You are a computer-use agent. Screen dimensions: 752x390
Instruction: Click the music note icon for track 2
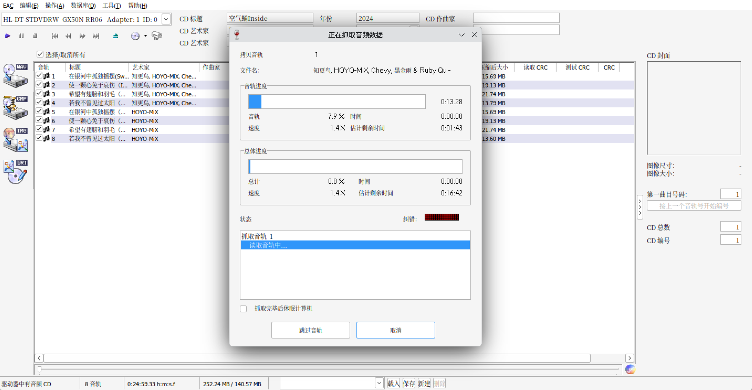[46, 85]
